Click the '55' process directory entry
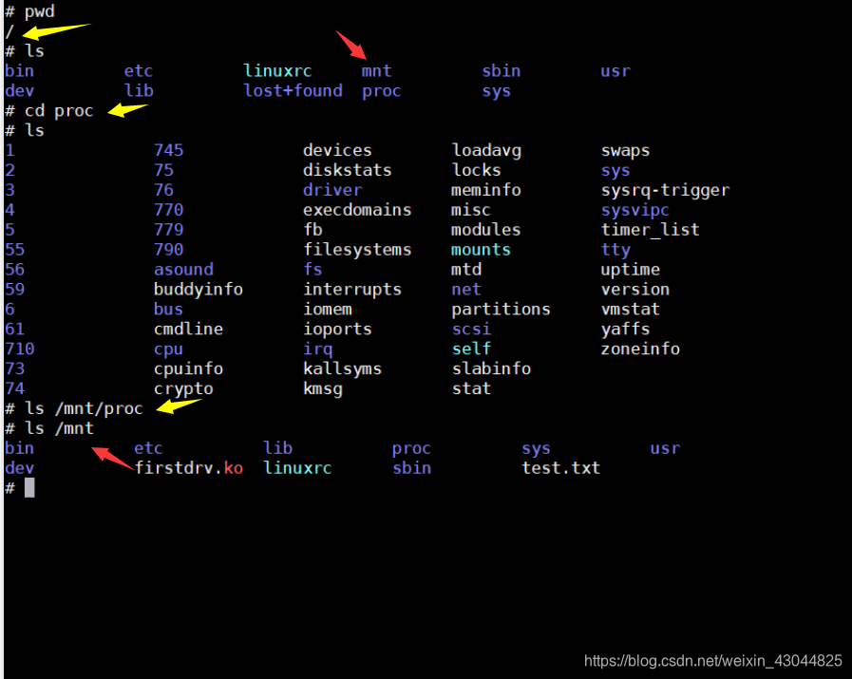This screenshot has width=852, height=679. [14, 250]
